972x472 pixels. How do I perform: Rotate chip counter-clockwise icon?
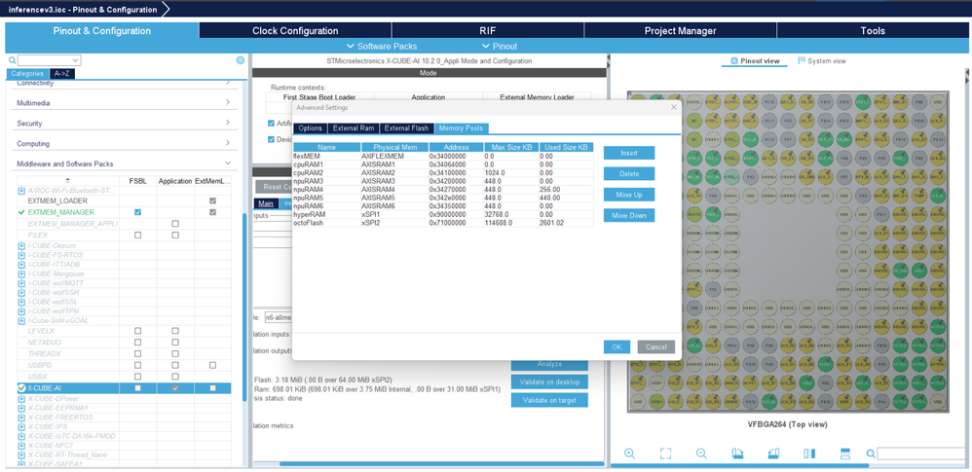click(x=773, y=454)
